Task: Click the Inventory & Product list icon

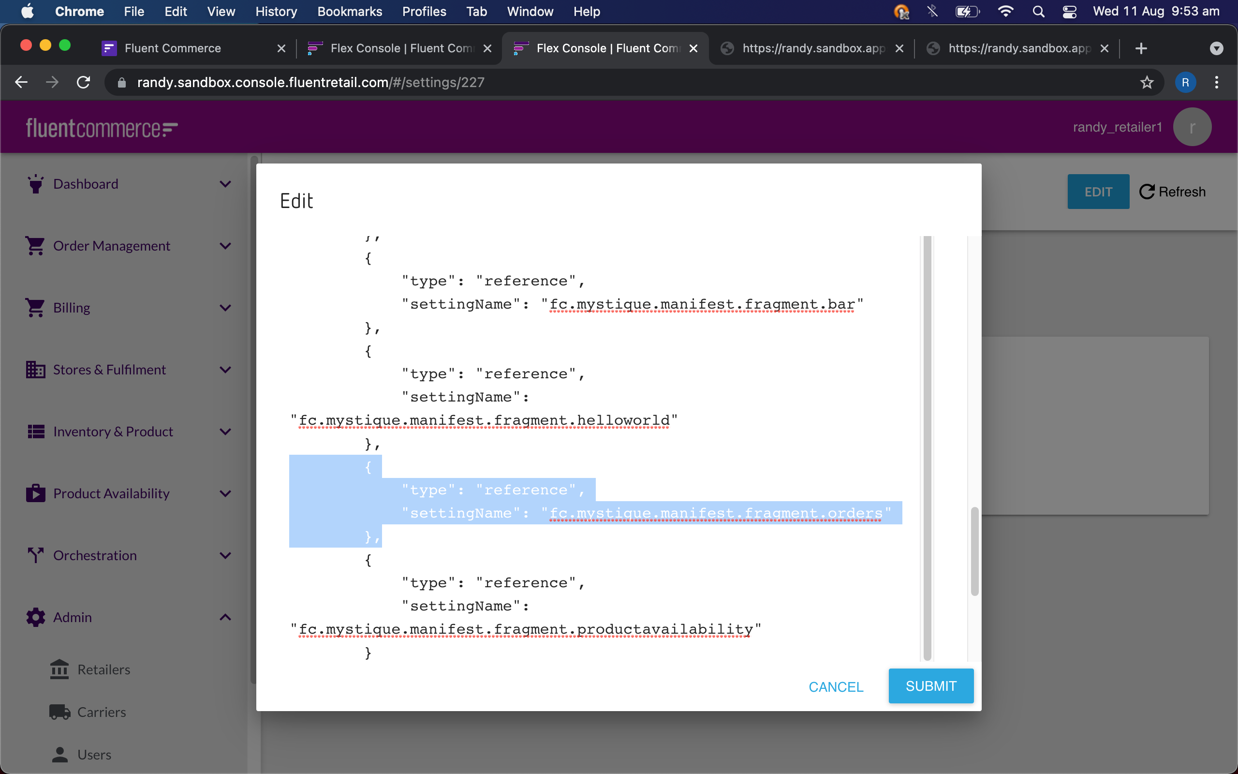Action: pyautogui.click(x=35, y=432)
